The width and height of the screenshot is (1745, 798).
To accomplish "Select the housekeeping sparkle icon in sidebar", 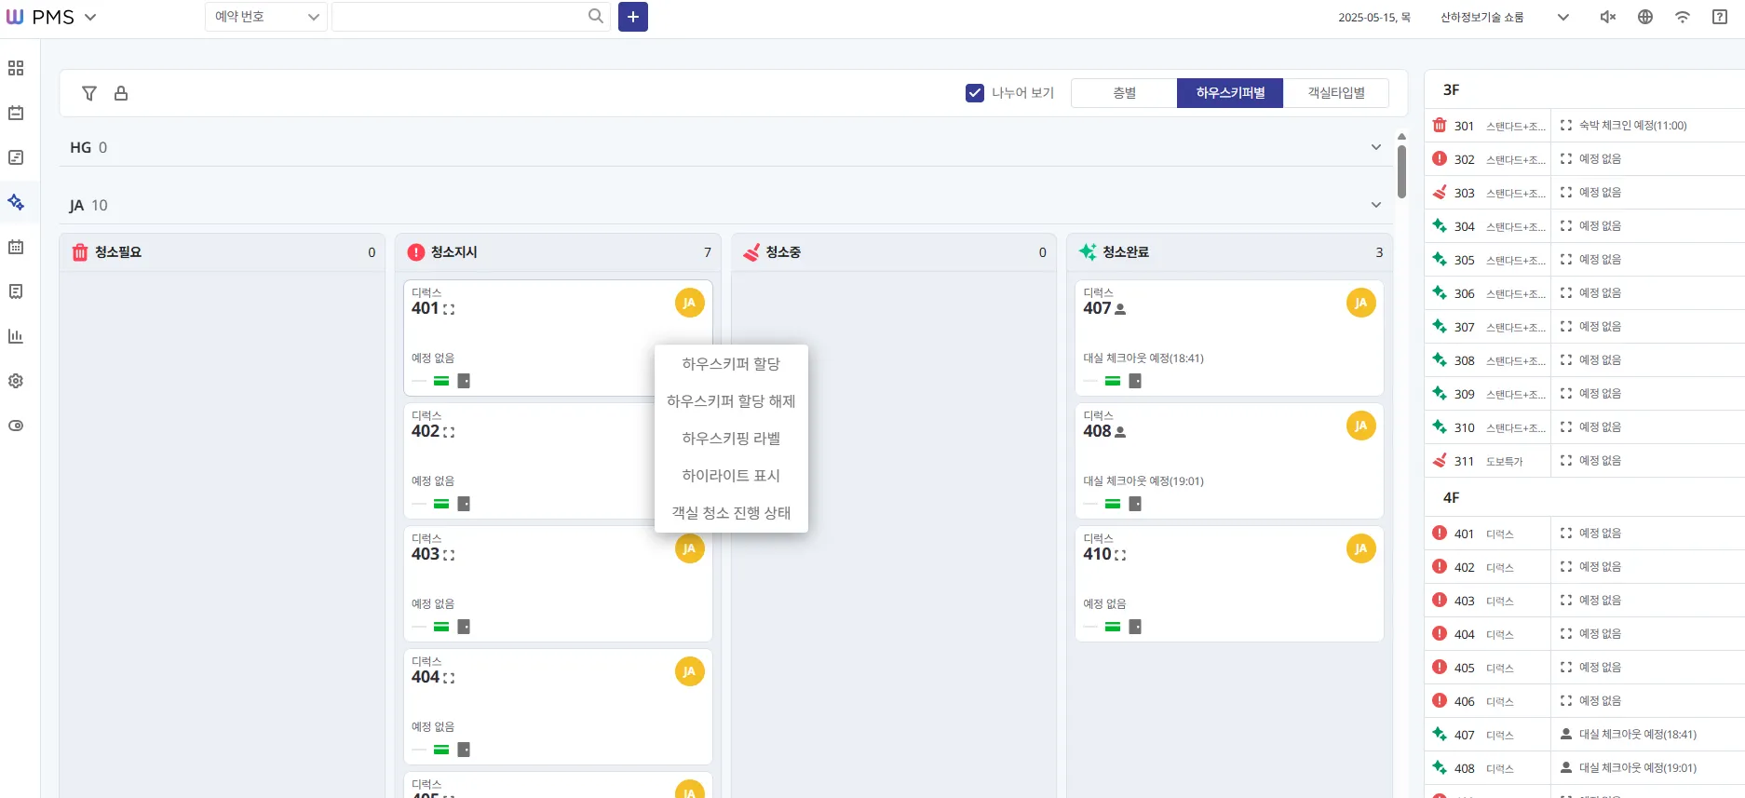I will coord(16,202).
